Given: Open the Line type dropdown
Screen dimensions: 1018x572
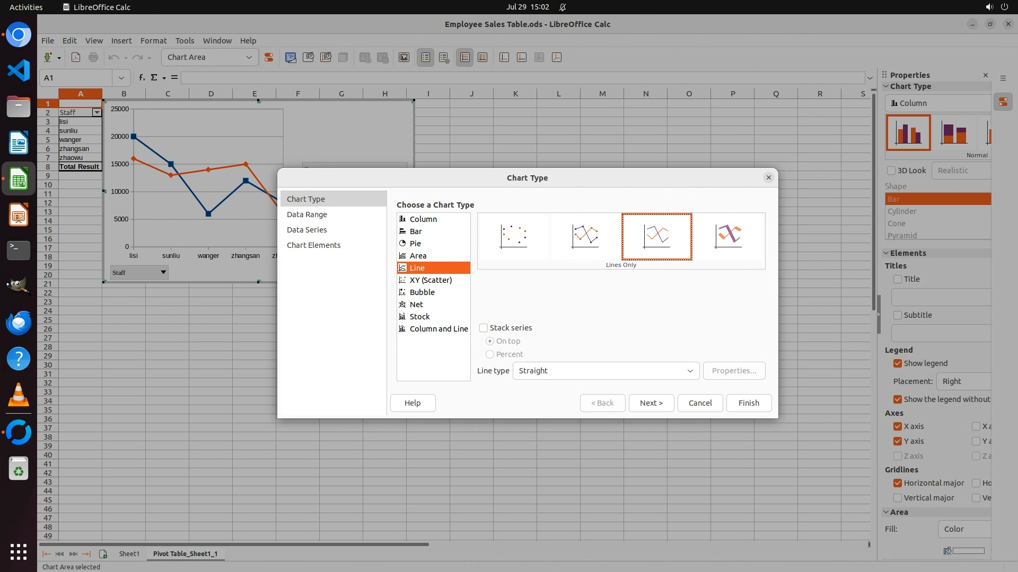Looking at the screenshot, I should pyautogui.click(x=605, y=371).
